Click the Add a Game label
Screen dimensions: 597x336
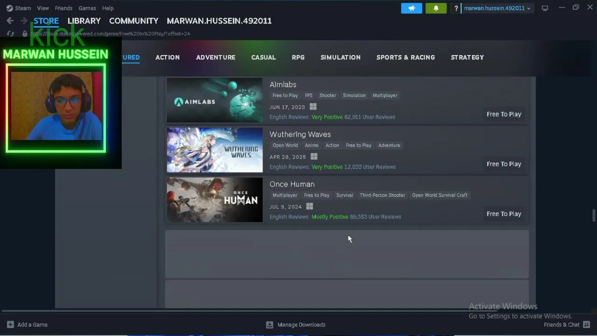click(32, 324)
